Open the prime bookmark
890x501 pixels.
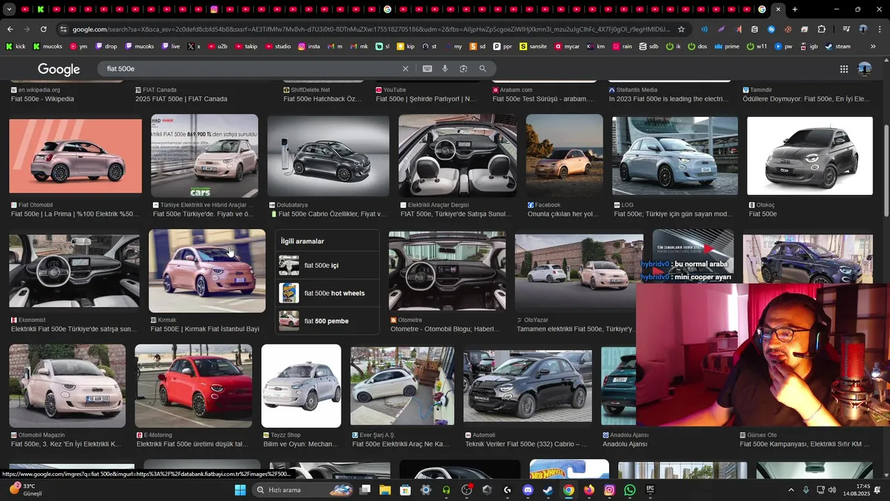point(726,47)
